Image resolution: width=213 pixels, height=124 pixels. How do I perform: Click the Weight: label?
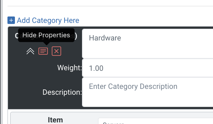[x=69, y=68]
